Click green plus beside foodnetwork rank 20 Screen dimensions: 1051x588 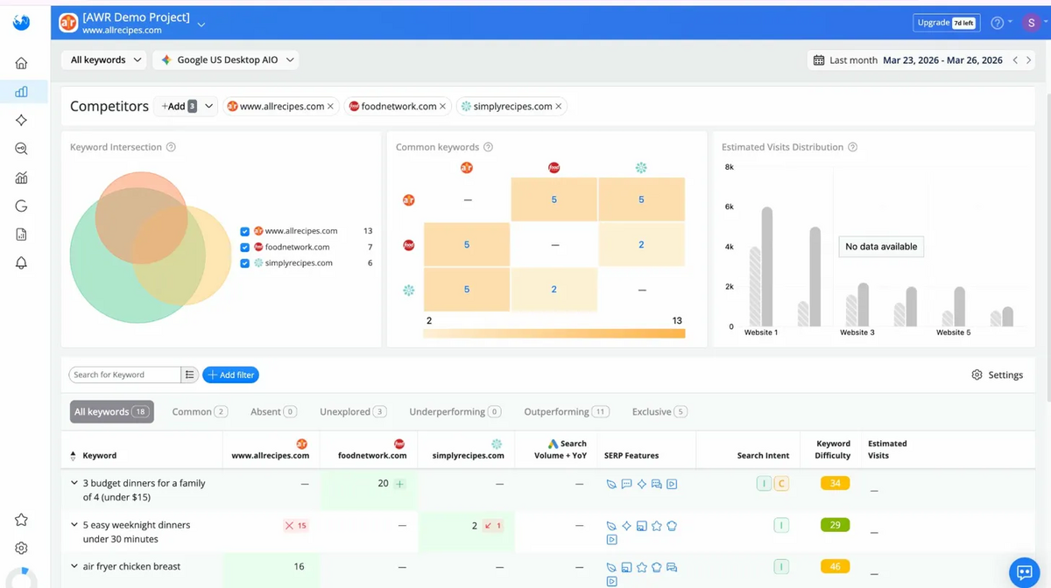pyautogui.click(x=400, y=484)
